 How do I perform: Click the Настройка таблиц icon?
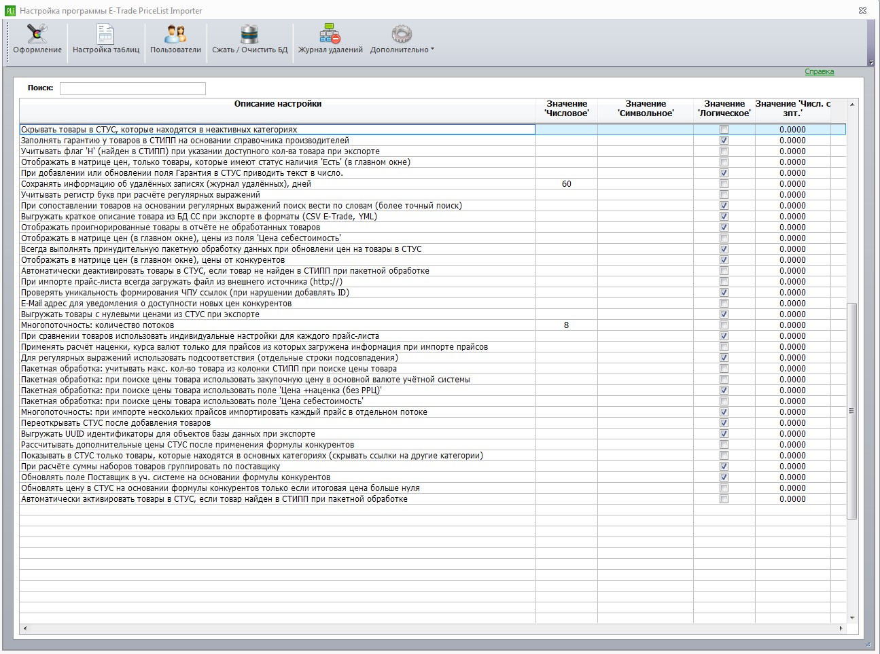[105, 34]
